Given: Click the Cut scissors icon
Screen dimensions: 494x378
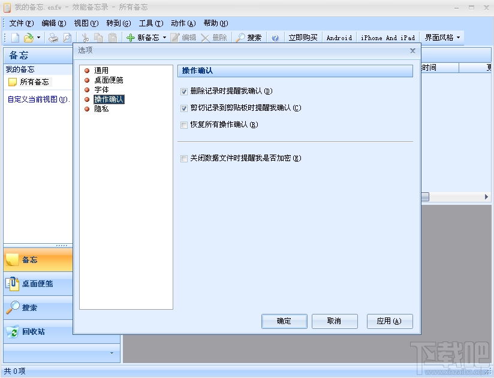Looking at the screenshot, I should tap(86, 37).
